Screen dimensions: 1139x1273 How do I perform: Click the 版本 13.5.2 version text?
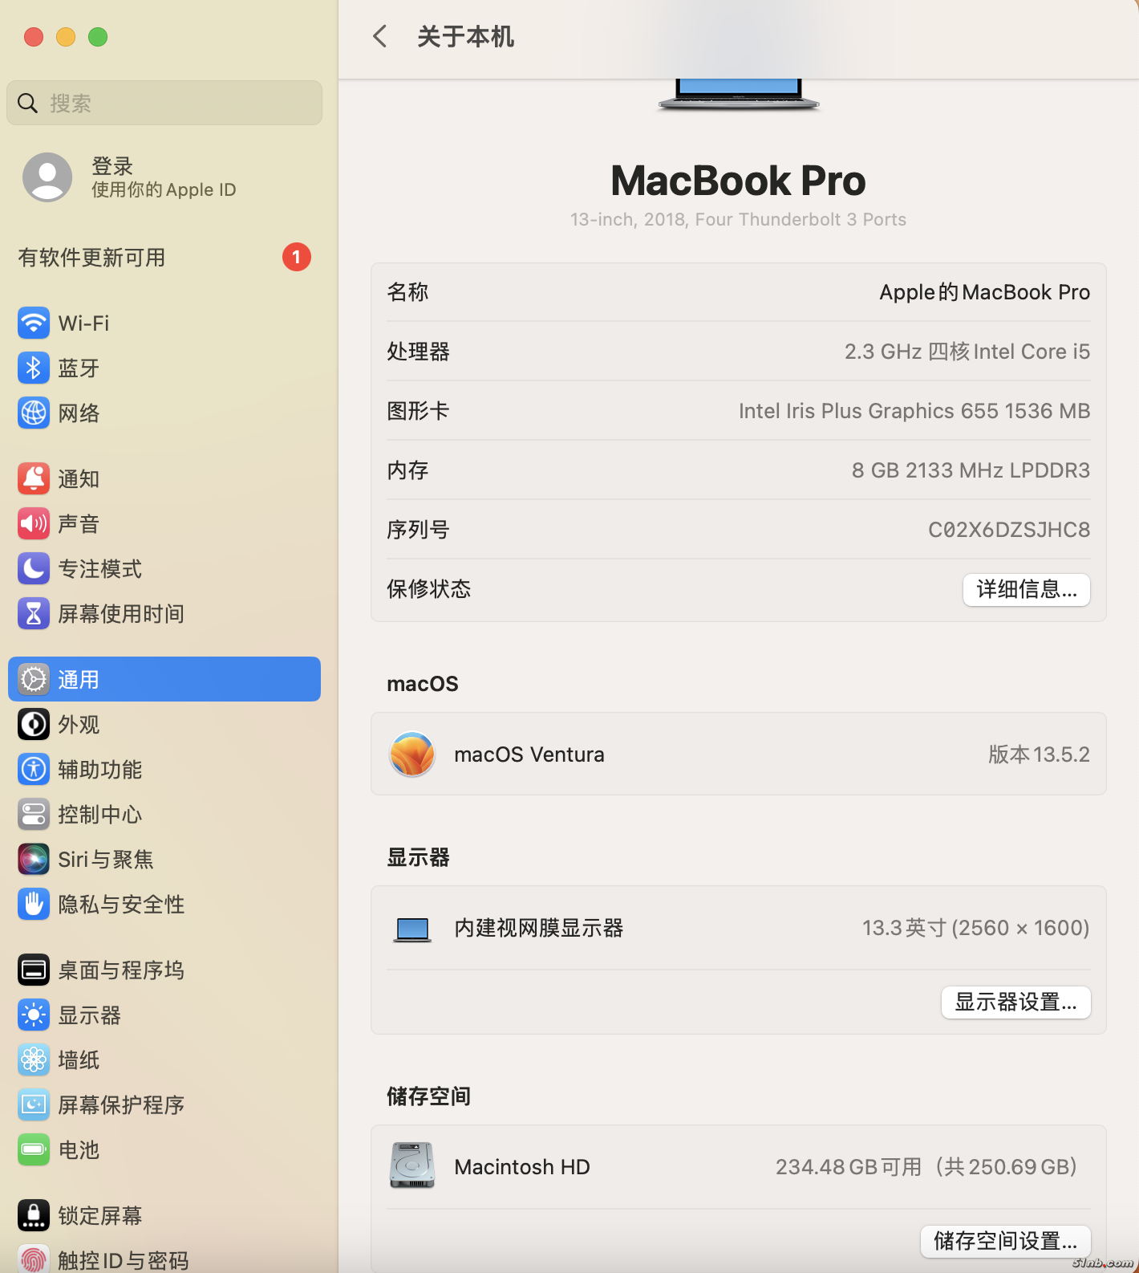click(1039, 754)
